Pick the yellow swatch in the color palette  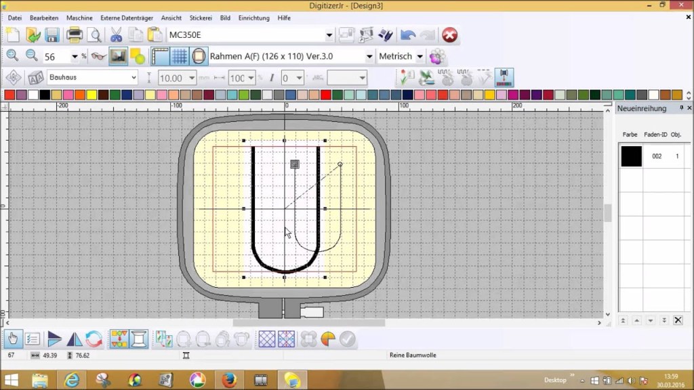click(x=91, y=95)
